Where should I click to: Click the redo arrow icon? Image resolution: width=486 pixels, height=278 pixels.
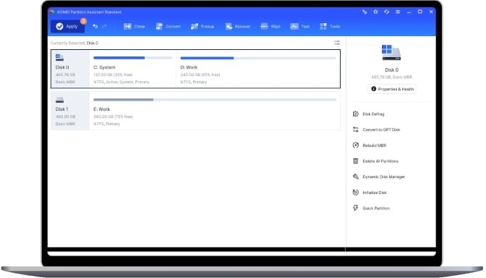(104, 26)
